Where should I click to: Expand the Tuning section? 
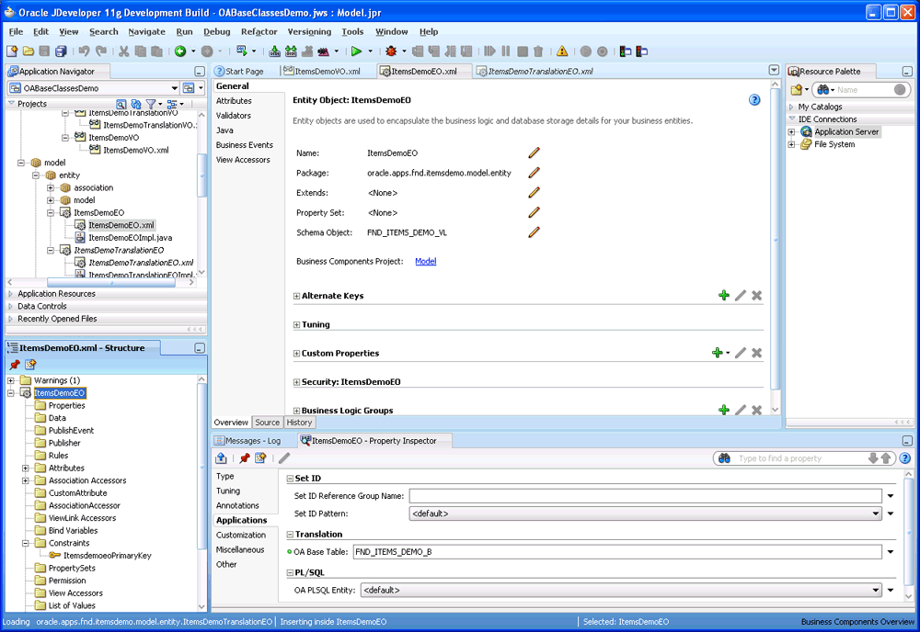[296, 324]
